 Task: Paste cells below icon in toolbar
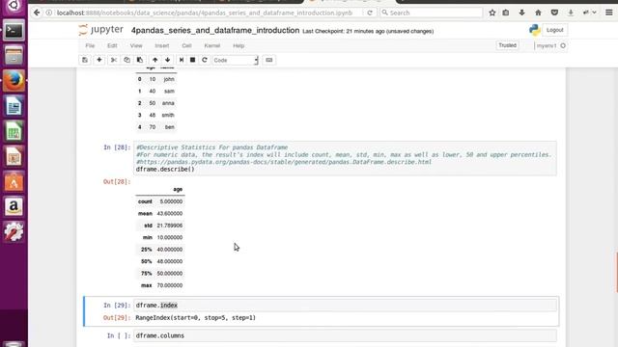pos(139,60)
